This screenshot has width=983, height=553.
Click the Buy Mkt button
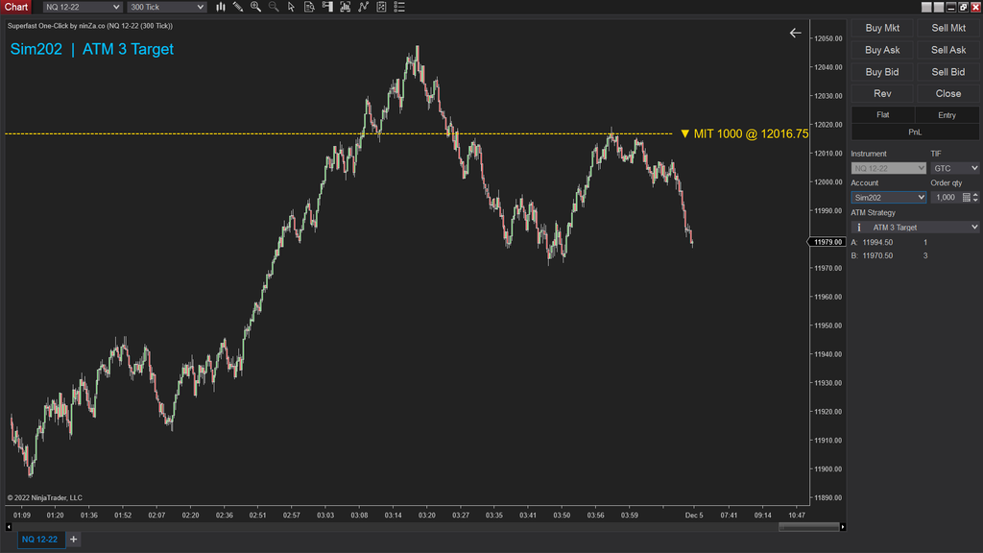coord(882,28)
